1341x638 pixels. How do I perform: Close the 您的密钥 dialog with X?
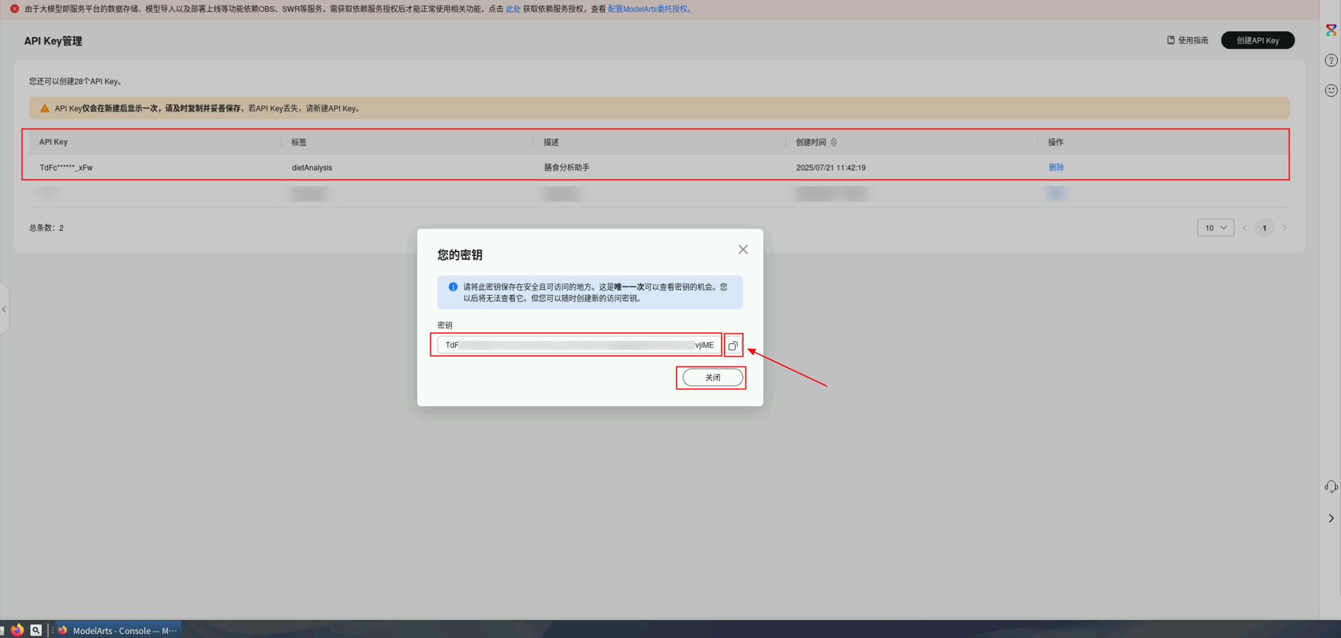point(743,249)
